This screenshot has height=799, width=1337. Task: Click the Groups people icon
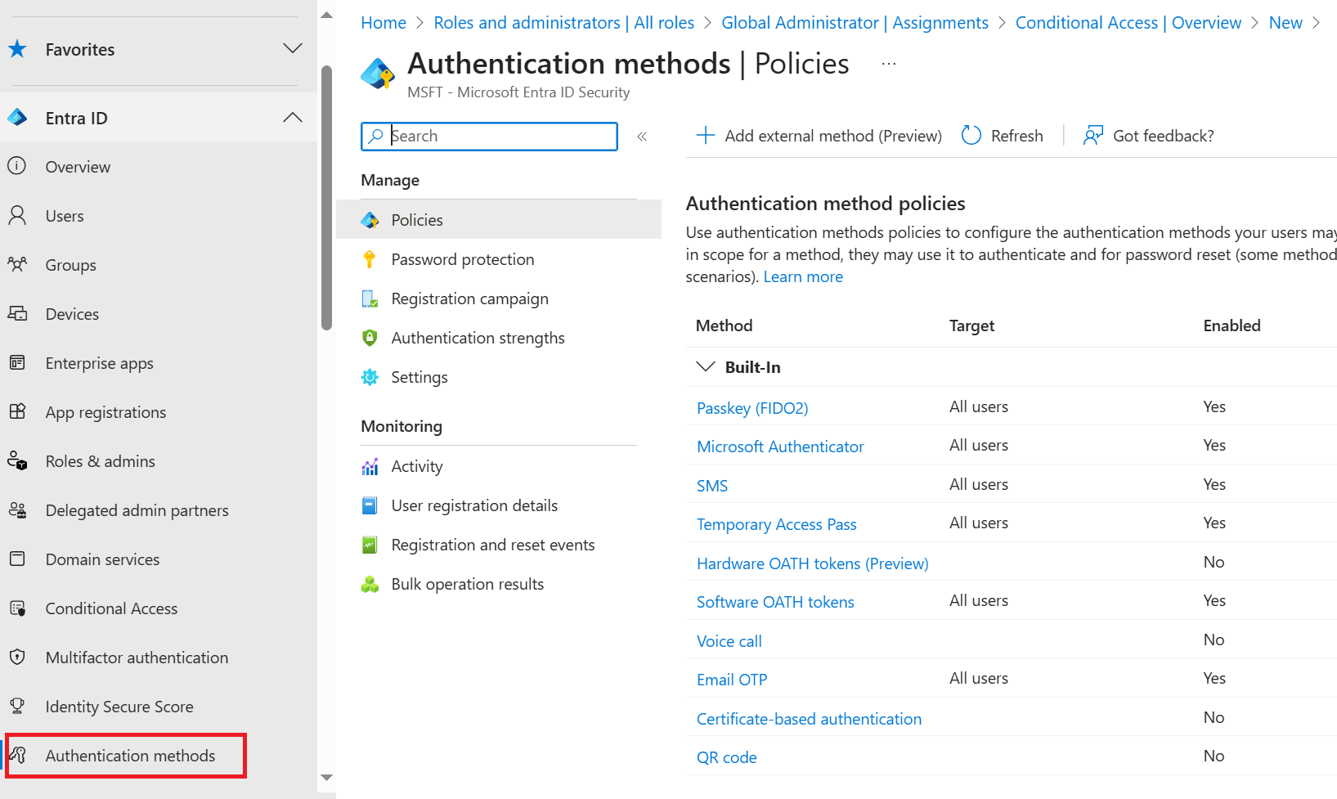pyautogui.click(x=17, y=264)
